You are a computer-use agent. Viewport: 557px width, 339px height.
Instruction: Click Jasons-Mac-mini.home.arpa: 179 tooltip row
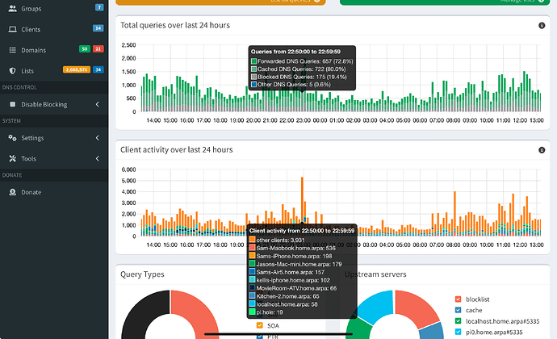coord(295,264)
